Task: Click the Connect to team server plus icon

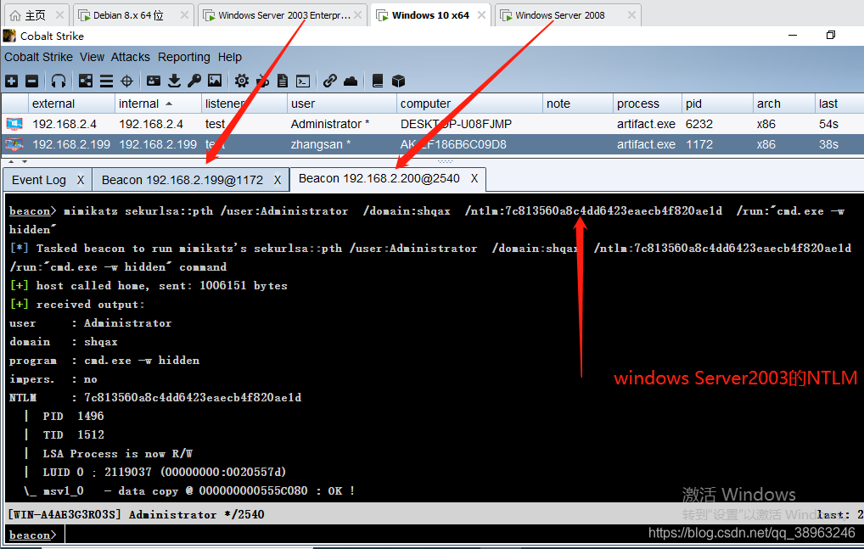Action: (12, 81)
